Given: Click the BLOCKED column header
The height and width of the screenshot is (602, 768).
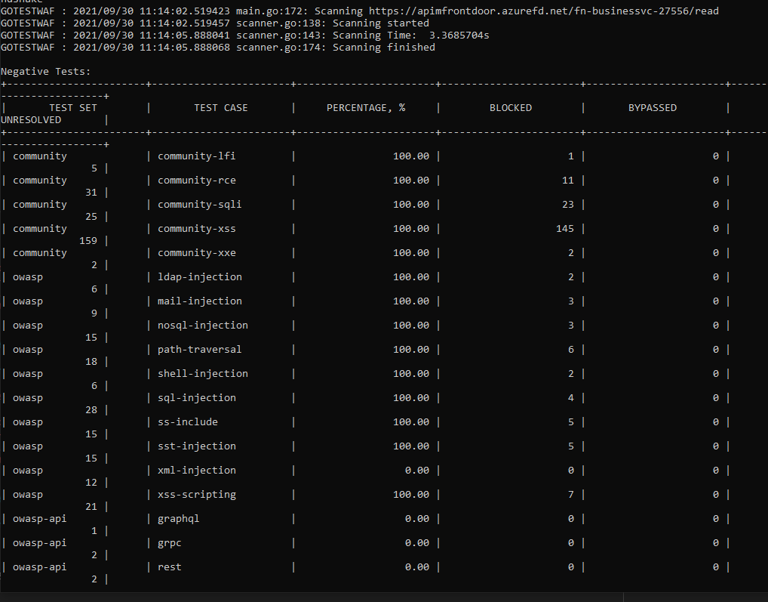Looking at the screenshot, I should tap(510, 107).
